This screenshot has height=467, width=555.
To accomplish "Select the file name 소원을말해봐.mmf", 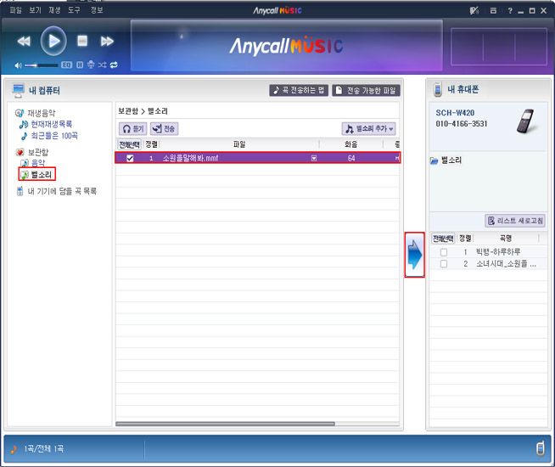I will coord(190,158).
